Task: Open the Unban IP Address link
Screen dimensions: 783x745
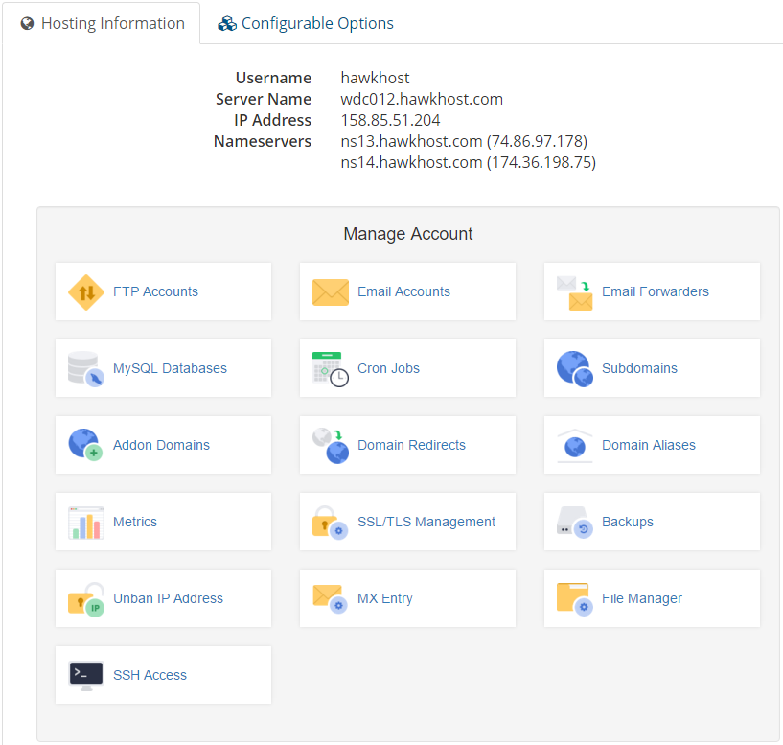Action: (x=168, y=598)
